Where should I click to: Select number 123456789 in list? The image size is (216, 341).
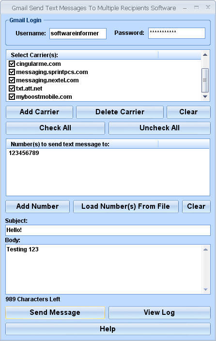(24, 153)
